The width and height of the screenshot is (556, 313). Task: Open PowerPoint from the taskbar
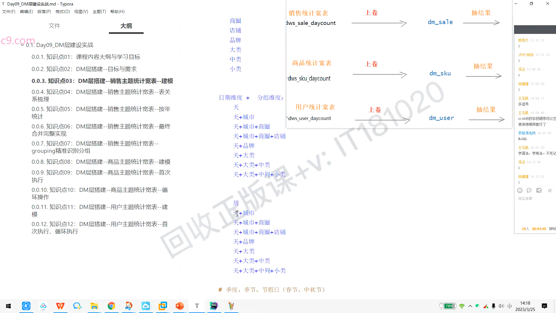coord(180,306)
